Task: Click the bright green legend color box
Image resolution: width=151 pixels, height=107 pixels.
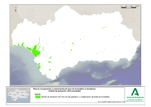Action: [x=38, y=97]
